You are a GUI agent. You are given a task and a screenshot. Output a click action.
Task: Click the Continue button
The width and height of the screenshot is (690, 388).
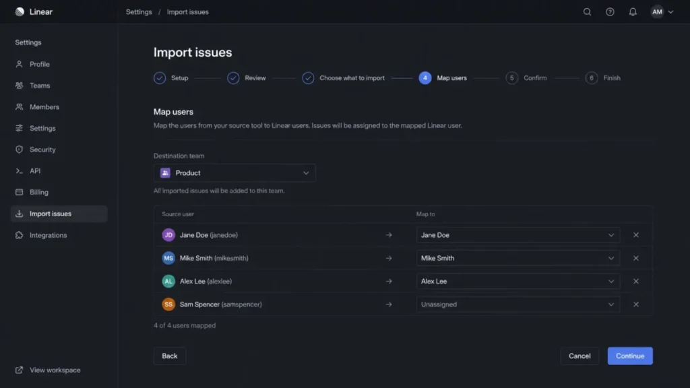point(630,356)
